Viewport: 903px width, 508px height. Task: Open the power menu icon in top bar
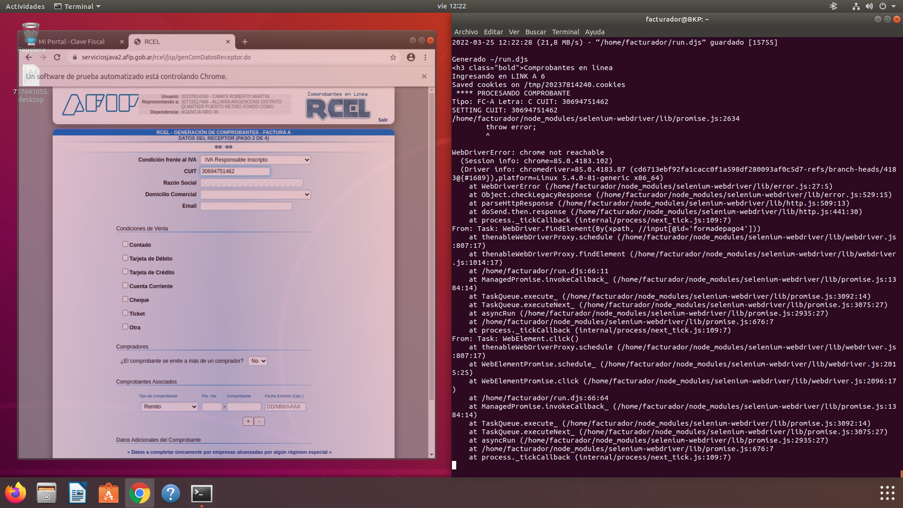click(x=883, y=6)
